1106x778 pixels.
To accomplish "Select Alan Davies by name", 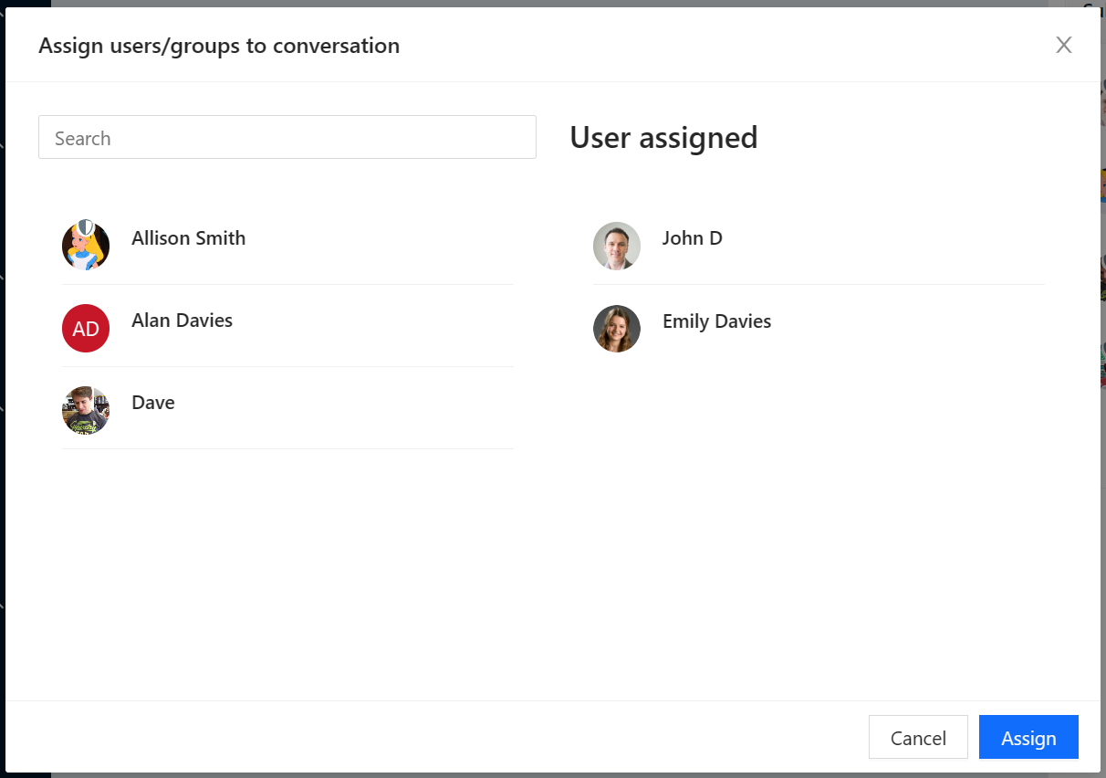I will tap(182, 321).
